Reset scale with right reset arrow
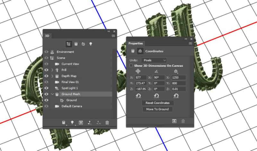 coord(176,96)
